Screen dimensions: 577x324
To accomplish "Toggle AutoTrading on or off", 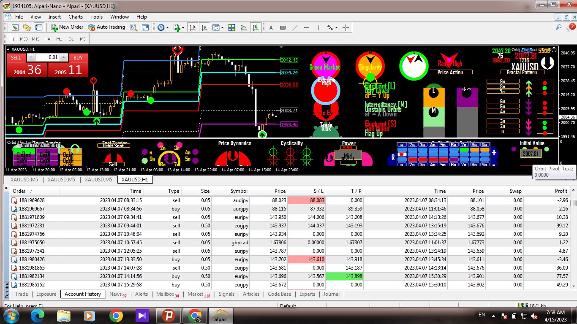I will pyautogui.click(x=106, y=27).
